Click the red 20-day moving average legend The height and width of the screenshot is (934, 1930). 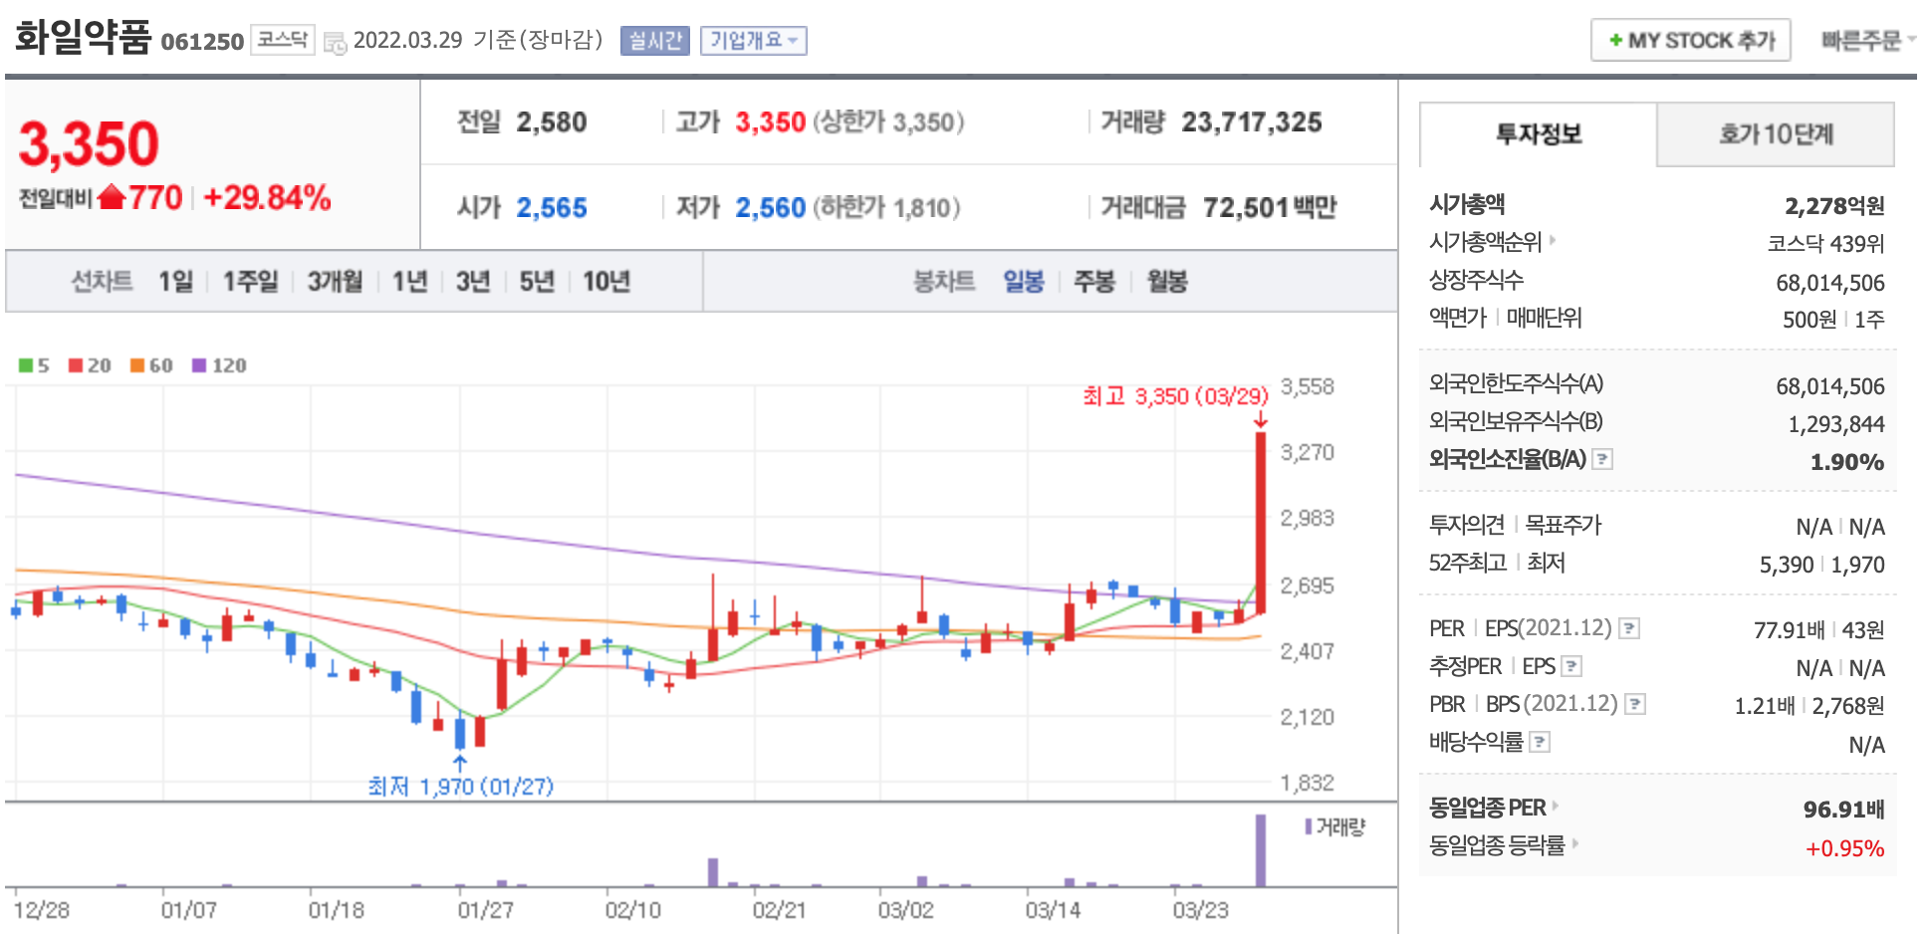(x=90, y=365)
